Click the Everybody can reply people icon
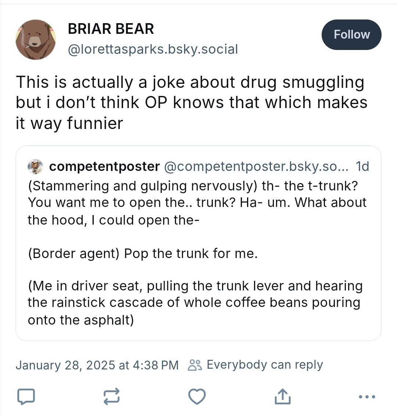 pos(194,365)
